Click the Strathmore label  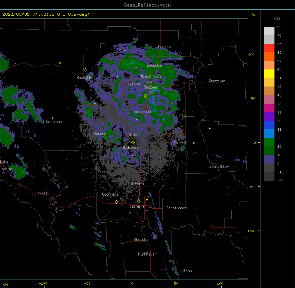(x=177, y=208)
